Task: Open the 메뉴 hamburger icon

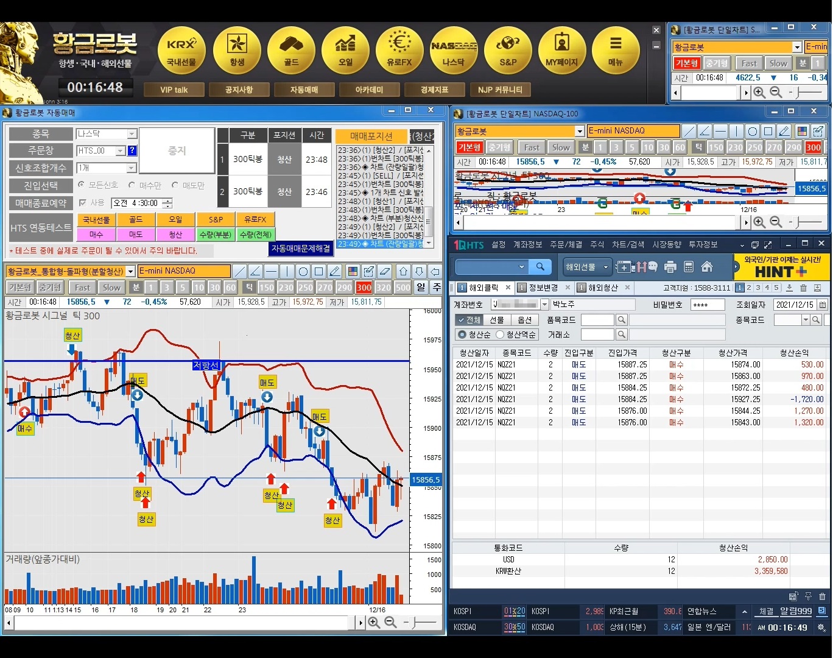Action: click(616, 51)
